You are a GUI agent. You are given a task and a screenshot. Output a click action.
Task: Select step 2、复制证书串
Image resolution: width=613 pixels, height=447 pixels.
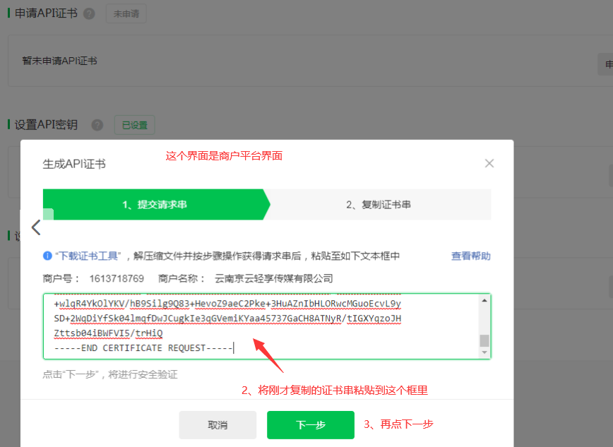(379, 205)
